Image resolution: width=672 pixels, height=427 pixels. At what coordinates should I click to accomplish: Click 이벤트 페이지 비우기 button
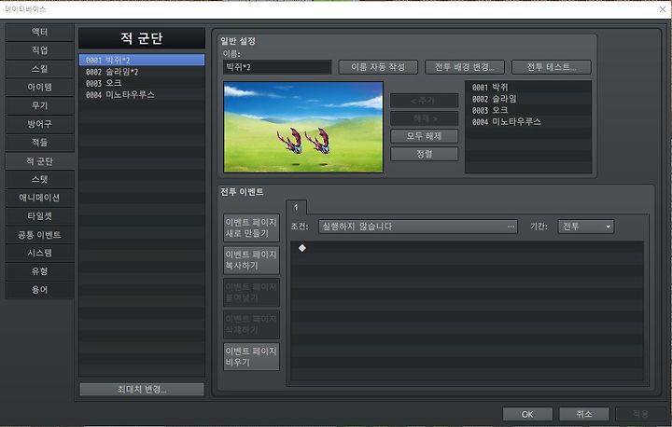pos(251,356)
